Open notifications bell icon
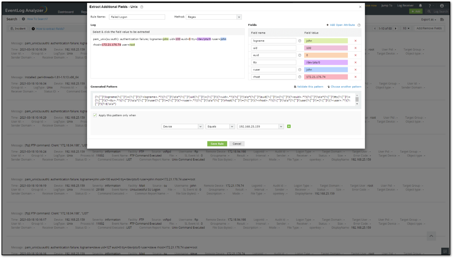The height and width of the screenshot is (258, 453). click(x=420, y=6)
